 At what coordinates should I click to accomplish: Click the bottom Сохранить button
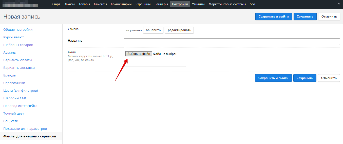click(x=305, y=78)
